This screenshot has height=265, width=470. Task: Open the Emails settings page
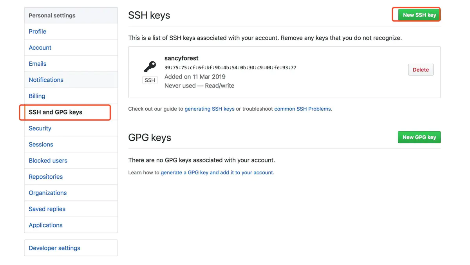click(x=38, y=64)
